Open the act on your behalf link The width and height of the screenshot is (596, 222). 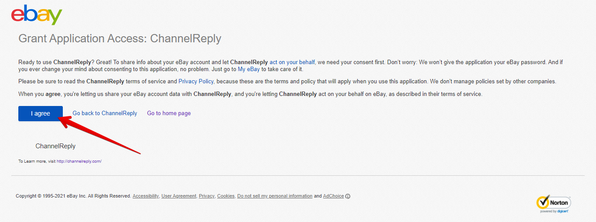coord(292,62)
